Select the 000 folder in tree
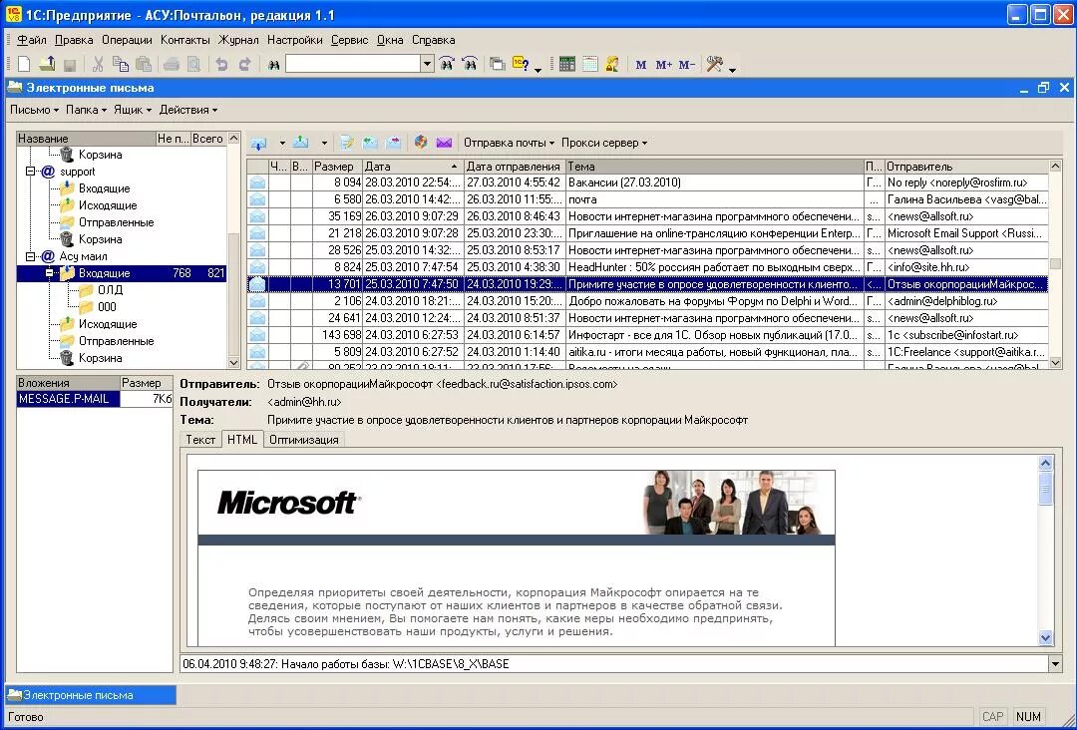The width and height of the screenshot is (1077, 730). point(107,307)
